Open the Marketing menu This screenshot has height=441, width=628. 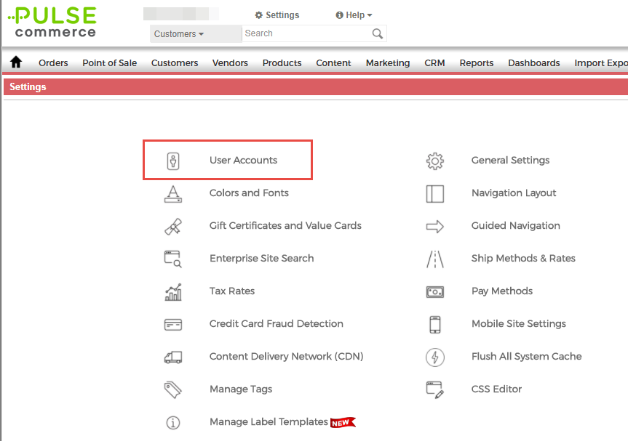(x=388, y=62)
